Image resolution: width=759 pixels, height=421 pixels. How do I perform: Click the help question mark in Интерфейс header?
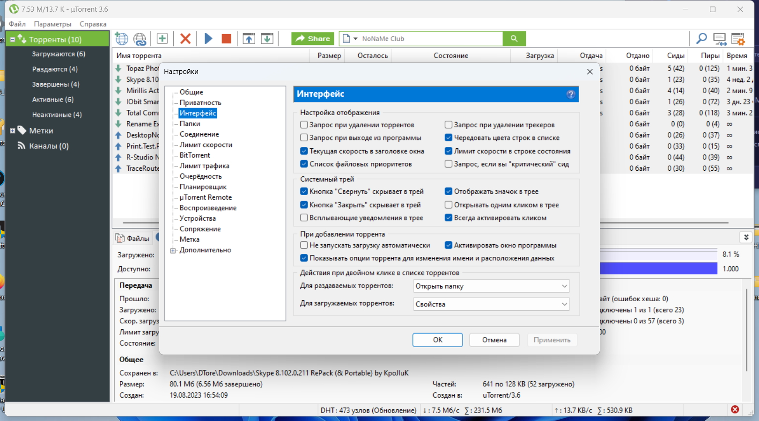pyautogui.click(x=571, y=94)
